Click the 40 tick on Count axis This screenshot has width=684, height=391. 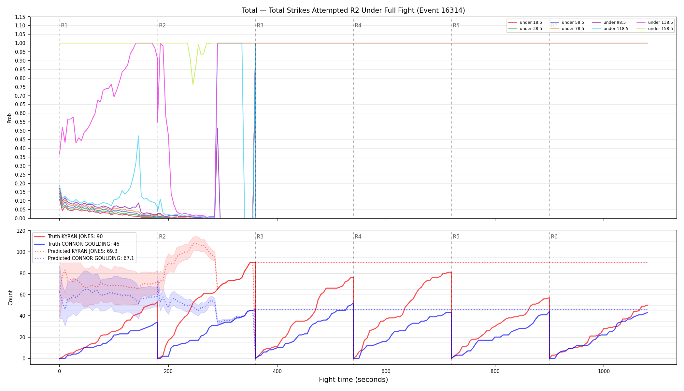(x=23, y=316)
